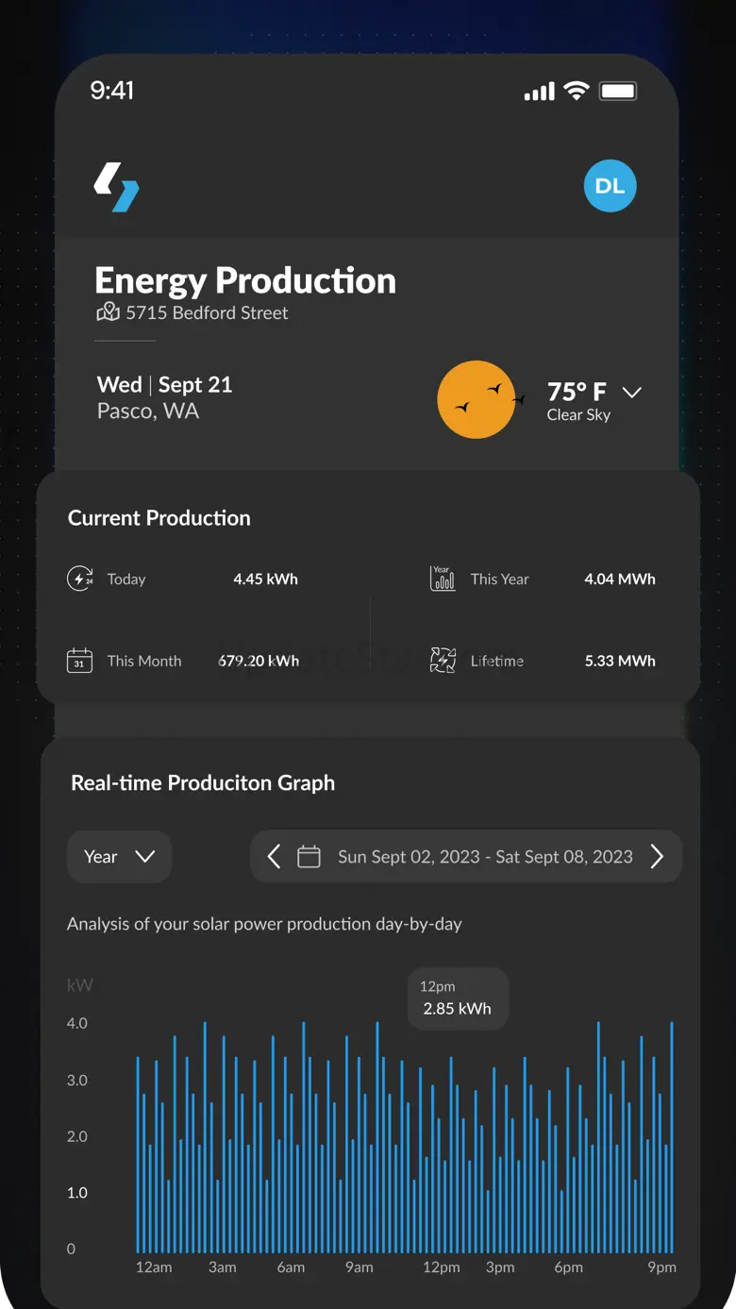Expand the weather details chevron
Viewport: 736px width, 1309px height.
pos(632,392)
